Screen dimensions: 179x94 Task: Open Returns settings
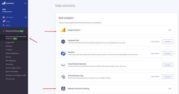click(8, 57)
